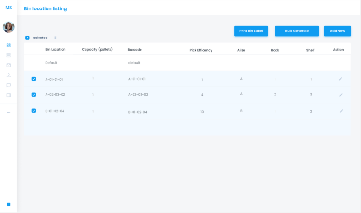Click the Add New button
The width and height of the screenshot is (361, 213).
point(337,31)
